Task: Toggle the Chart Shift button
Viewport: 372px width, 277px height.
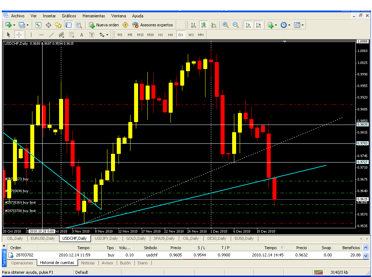Action: [x=258, y=25]
